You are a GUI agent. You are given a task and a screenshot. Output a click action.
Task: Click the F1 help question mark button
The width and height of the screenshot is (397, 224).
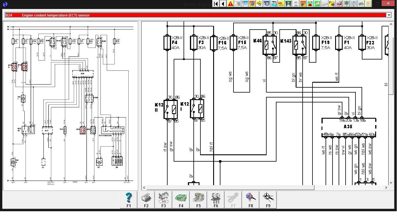tap(129, 200)
